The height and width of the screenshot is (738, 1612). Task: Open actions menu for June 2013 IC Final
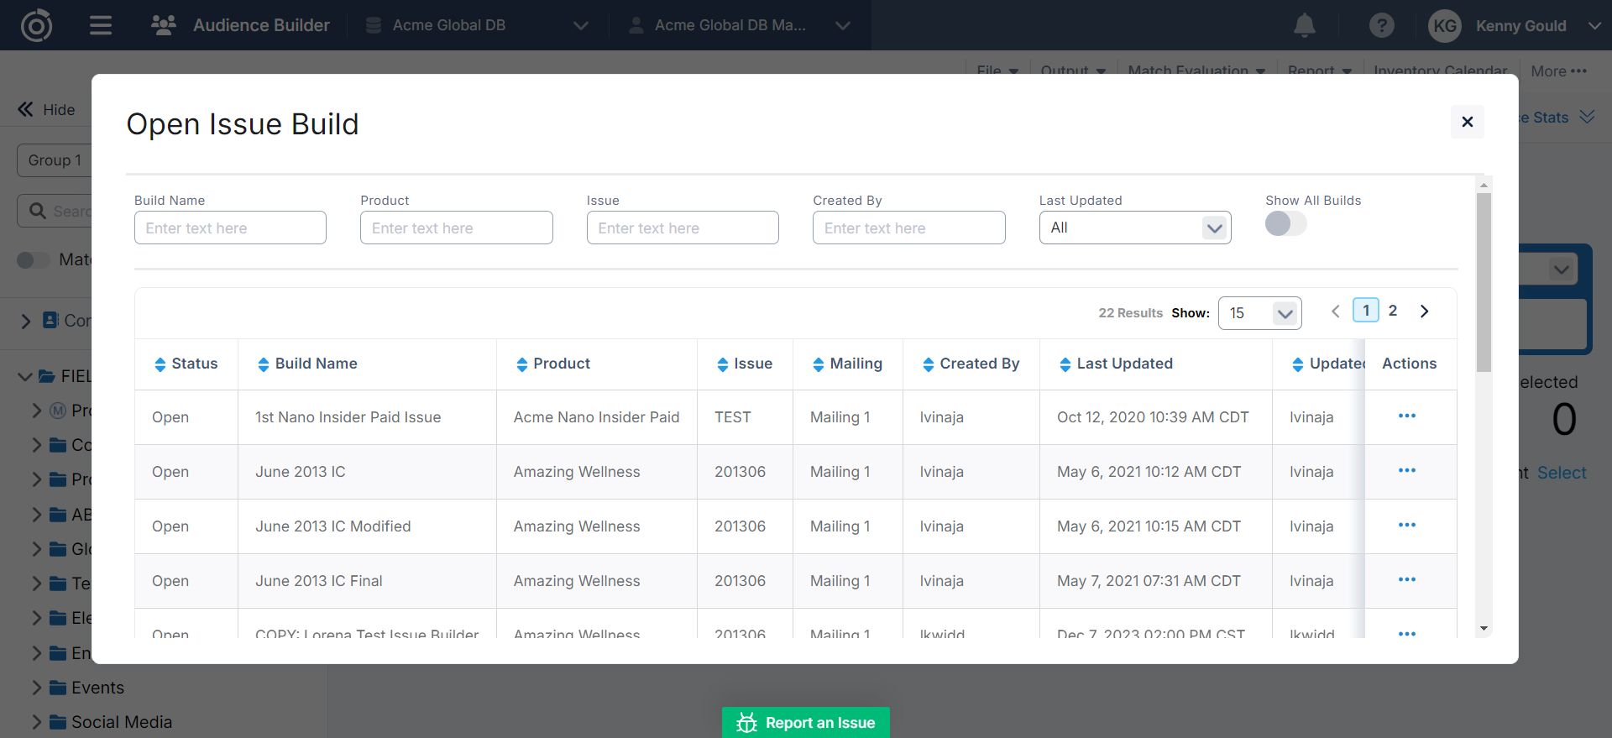[x=1407, y=580]
